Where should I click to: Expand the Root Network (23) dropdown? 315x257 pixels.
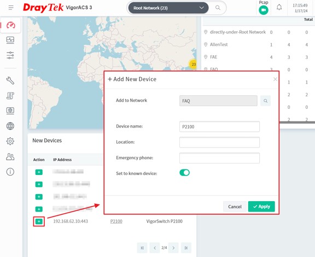click(168, 8)
